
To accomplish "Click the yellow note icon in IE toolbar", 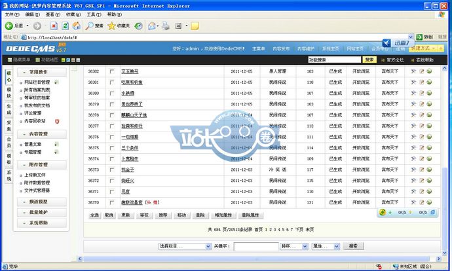I will point(195,26).
